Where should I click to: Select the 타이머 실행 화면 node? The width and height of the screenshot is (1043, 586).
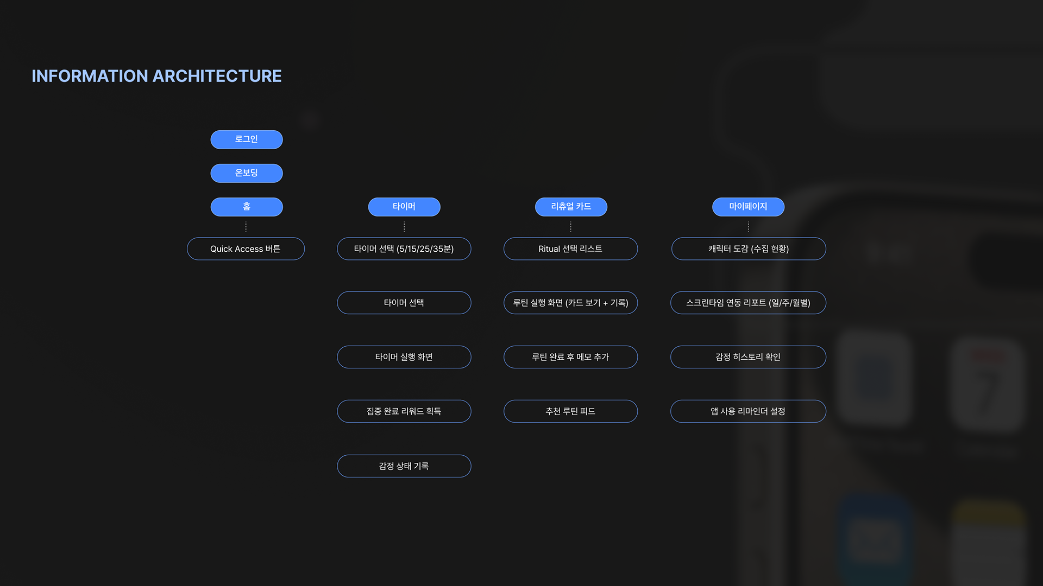[404, 357]
